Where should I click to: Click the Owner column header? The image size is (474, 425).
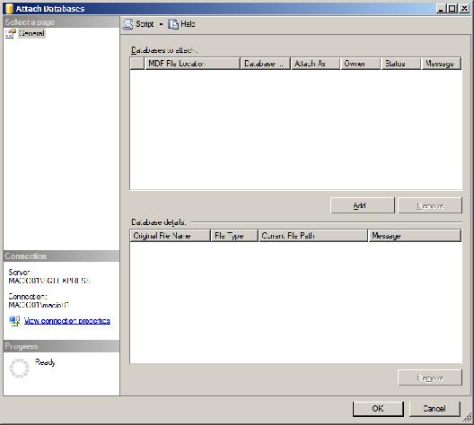pos(360,64)
